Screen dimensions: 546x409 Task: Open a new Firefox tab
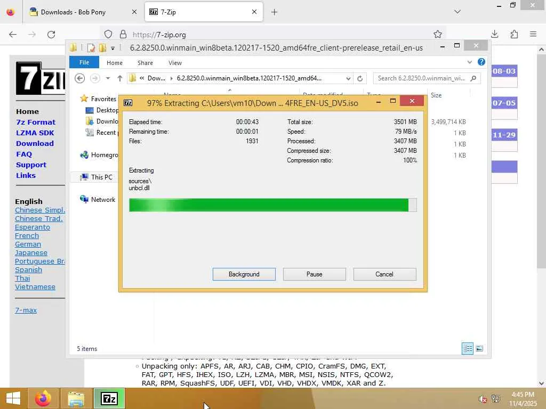[274, 12]
